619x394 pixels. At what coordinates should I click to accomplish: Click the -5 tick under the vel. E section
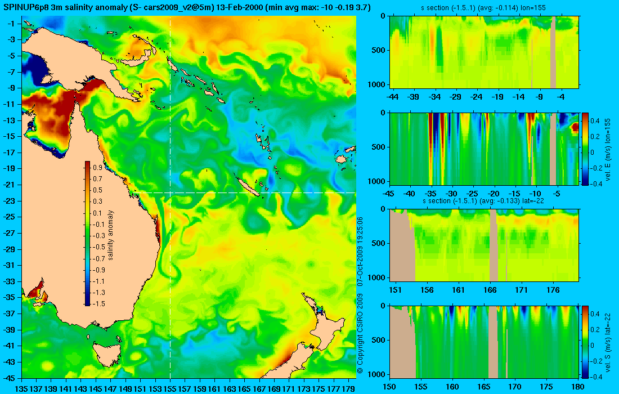tap(556, 194)
